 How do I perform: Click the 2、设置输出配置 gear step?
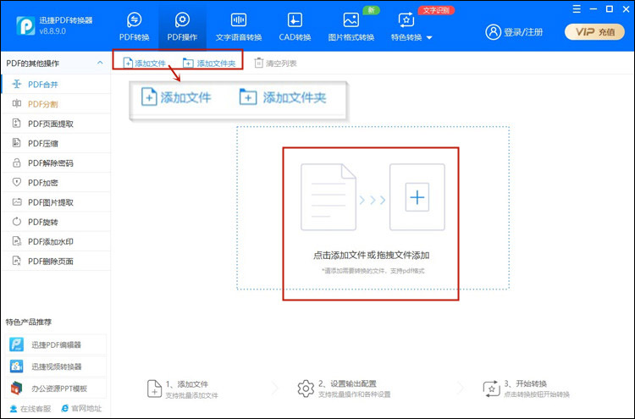pos(344,389)
